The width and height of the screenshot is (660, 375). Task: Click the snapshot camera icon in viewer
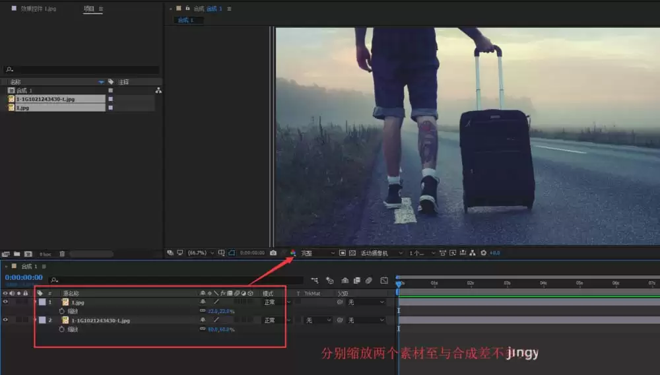tap(273, 253)
